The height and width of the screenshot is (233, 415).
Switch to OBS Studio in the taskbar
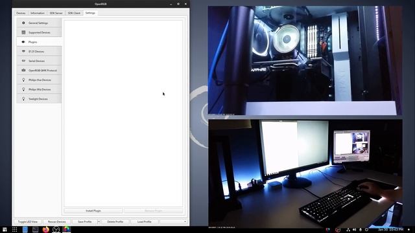(56, 229)
